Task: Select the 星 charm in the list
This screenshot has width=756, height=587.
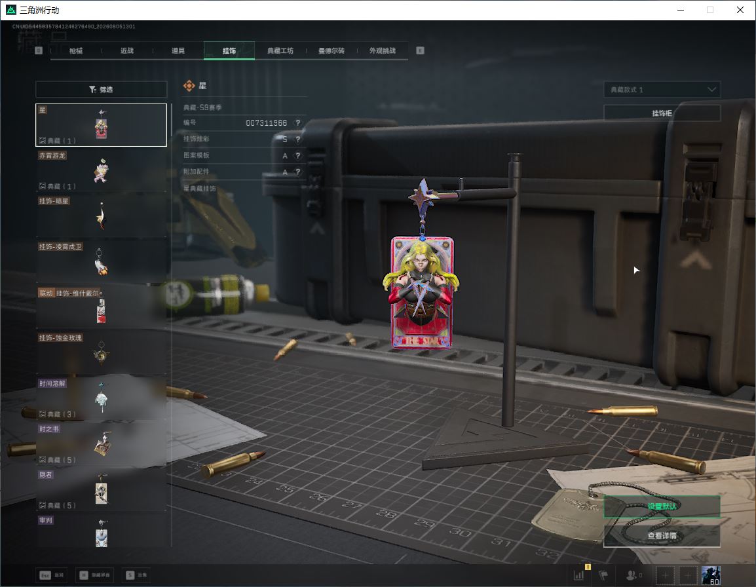Action: 102,125
